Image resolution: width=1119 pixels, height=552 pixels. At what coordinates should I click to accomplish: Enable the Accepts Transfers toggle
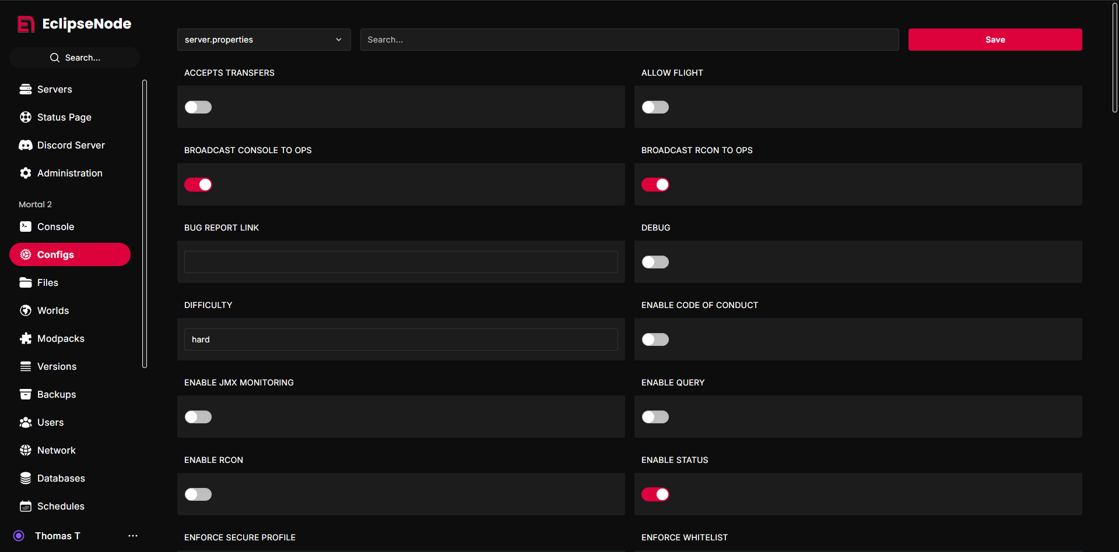[x=198, y=107]
